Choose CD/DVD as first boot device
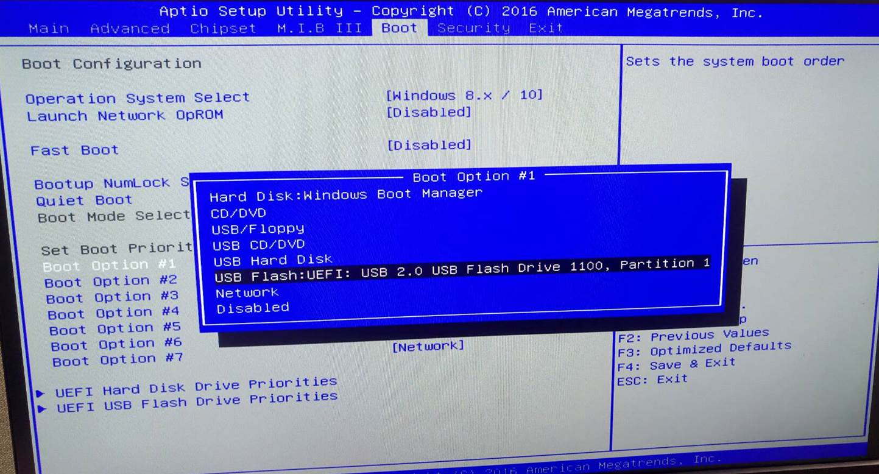This screenshot has width=879, height=474. click(238, 213)
